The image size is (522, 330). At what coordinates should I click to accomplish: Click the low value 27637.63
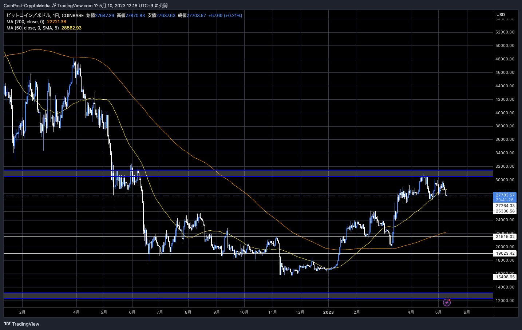point(166,16)
